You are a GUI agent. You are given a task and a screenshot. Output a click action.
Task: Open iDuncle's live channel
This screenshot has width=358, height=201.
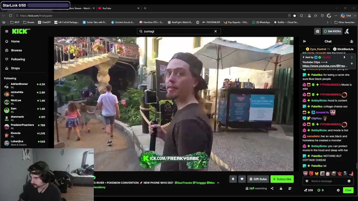pyautogui.click(x=25, y=135)
